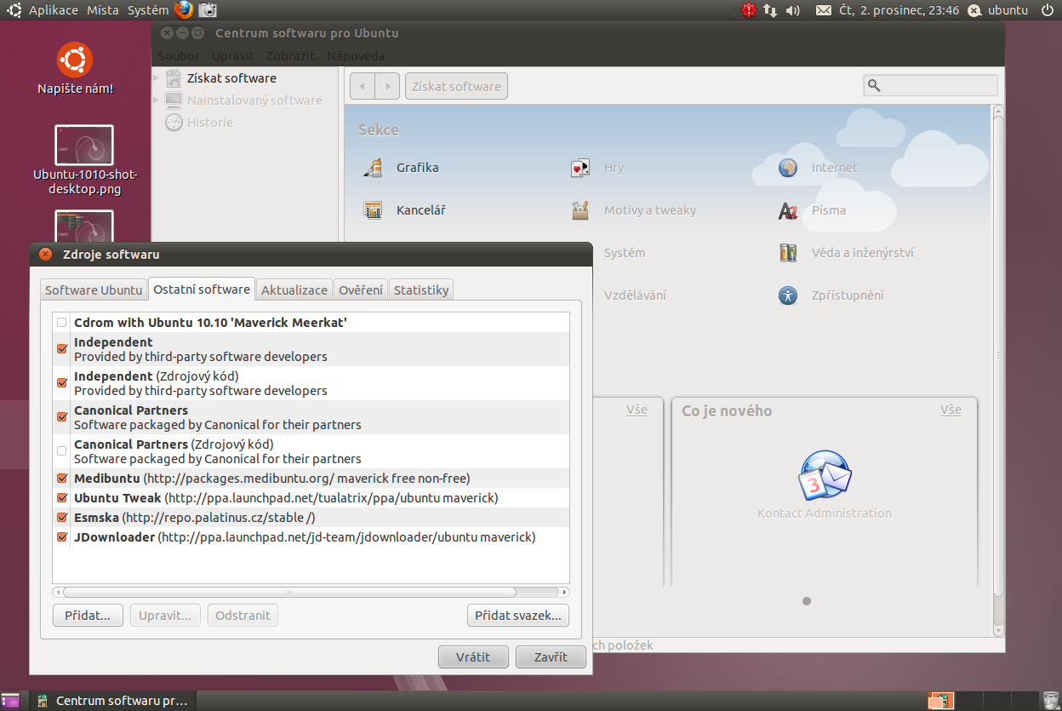The width and height of the screenshot is (1062, 711).
Task: Open the Hry games section icon
Action: coord(580,168)
